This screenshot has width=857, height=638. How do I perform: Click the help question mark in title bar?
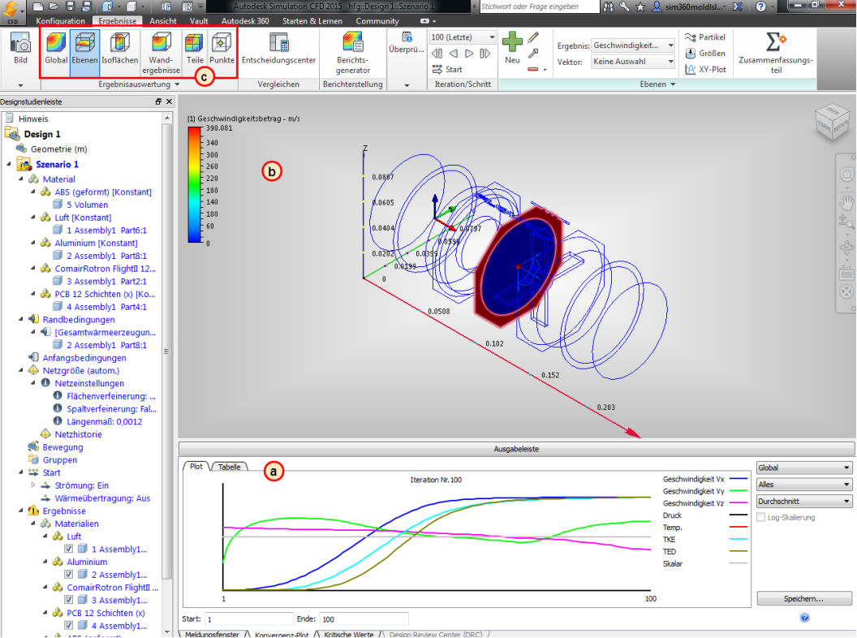pos(760,6)
